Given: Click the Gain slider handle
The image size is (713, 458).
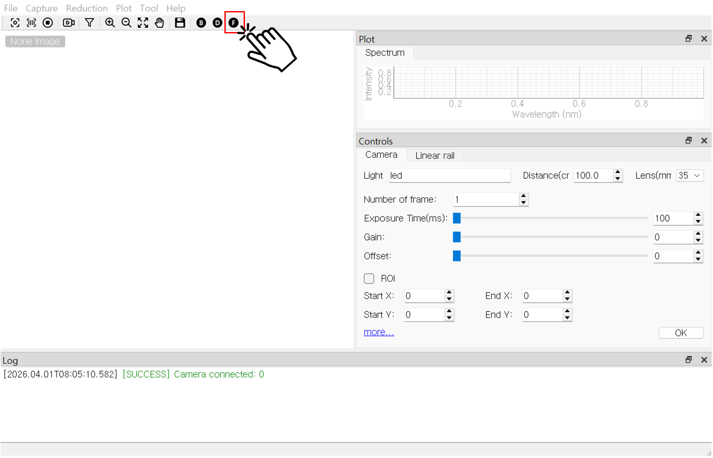Looking at the screenshot, I should click(457, 237).
